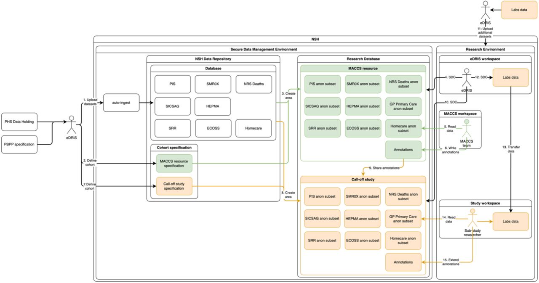Viewport: 539px width, 283px height.
Task: Click ECOSS anon subset in MACCS resource
Action: point(363,128)
